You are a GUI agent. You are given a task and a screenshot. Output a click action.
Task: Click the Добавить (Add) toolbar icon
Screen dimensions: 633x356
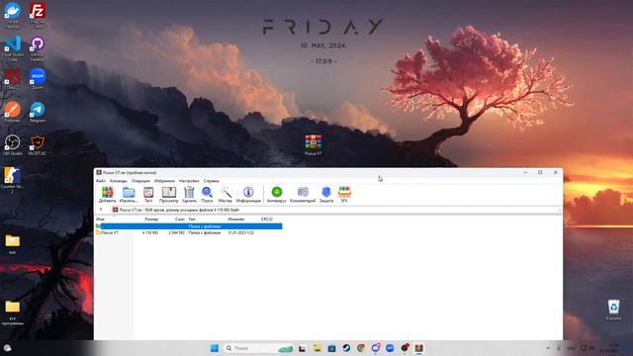pyautogui.click(x=108, y=194)
